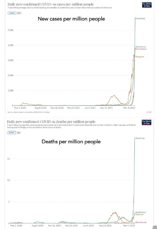Click the cases chart title heading
The width and height of the screenshot is (157, 229).
point(51,4)
